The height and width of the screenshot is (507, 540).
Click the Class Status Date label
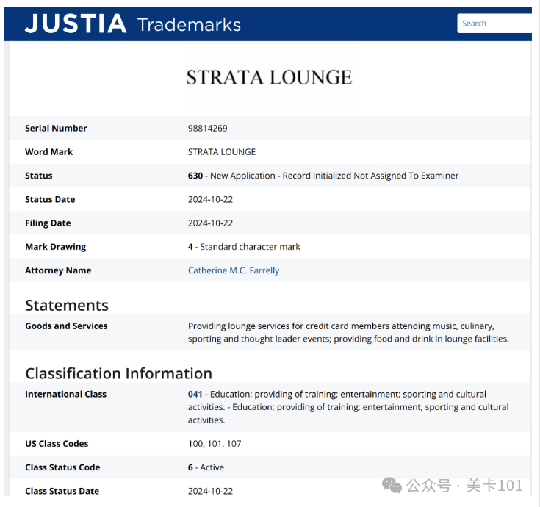62,491
